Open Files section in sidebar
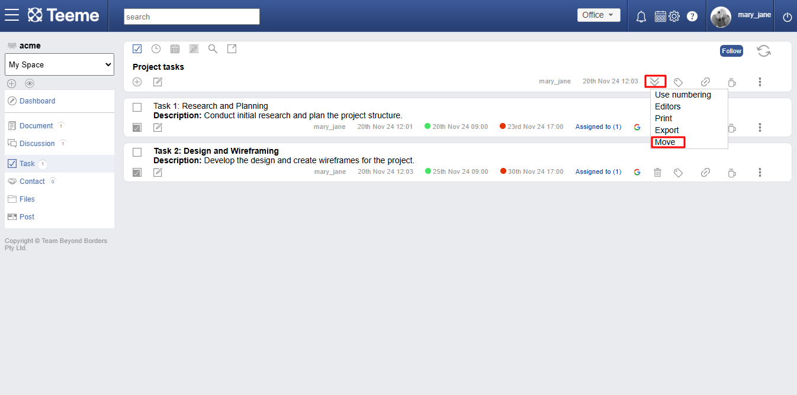The height and width of the screenshot is (395, 797). pos(27,199)
